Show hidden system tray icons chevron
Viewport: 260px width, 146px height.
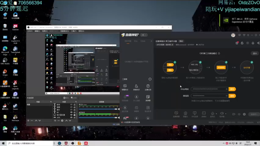coord(224,143)
